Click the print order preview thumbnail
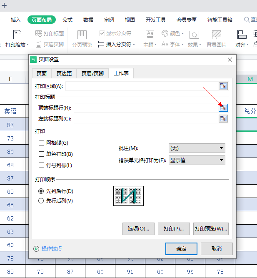Screen dimensions: 257x278 pos(128,196)
